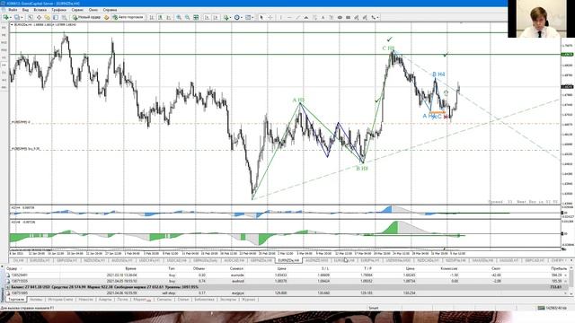
Task: Select the trendline drawing tool
Action: 297,17
